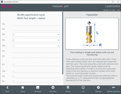Focus the PC input field
The height and width of the screenshot is (94, 121).
coord(36,64)
